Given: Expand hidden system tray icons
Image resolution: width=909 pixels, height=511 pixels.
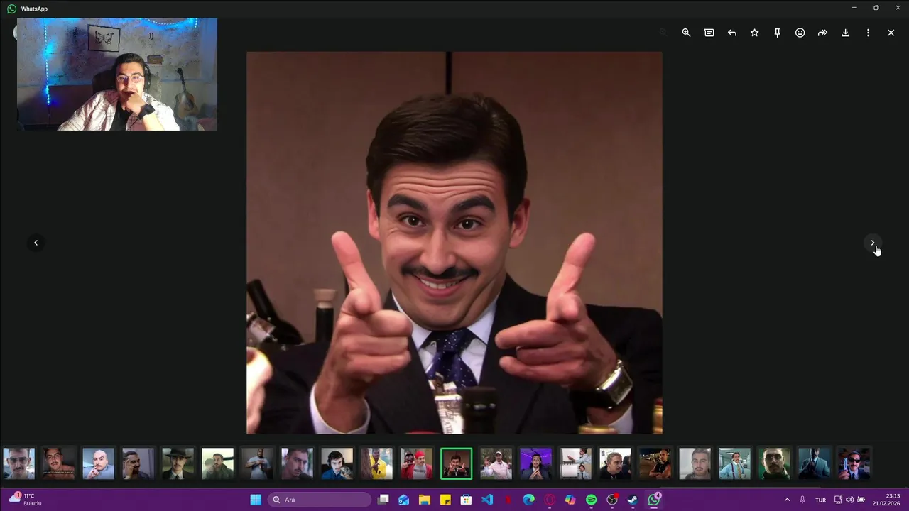Looking at the screenshot, I should pyautogui.click(x=787, y=500).
